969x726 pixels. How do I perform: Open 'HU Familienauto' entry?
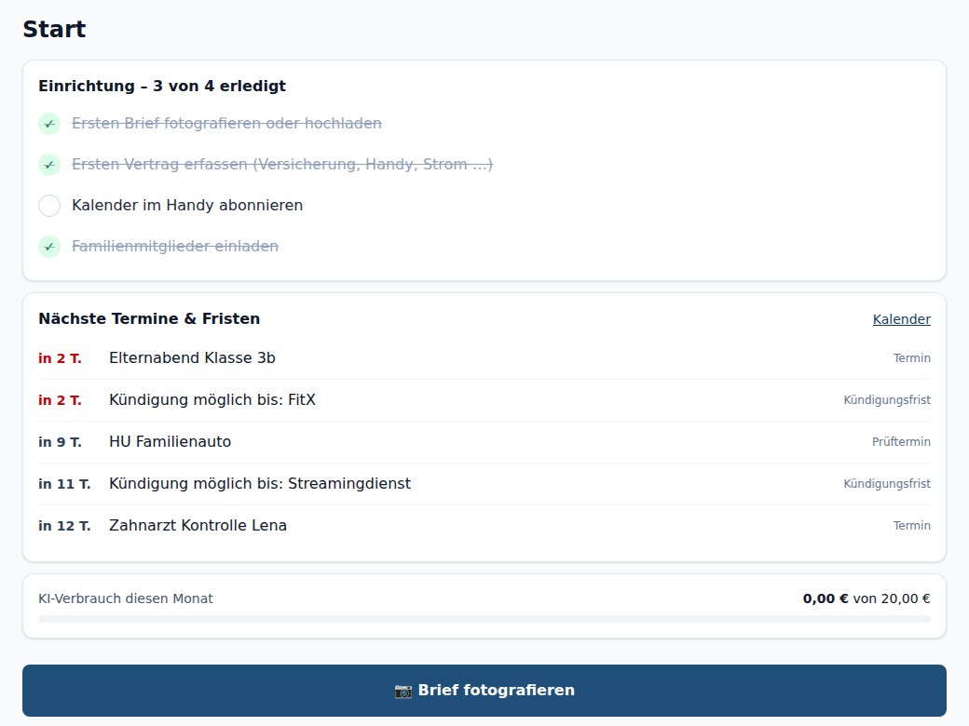(x=484, y=442)
